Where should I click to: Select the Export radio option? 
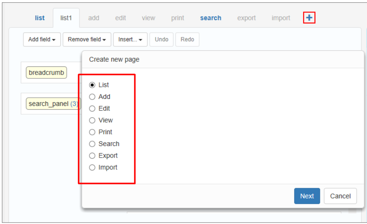[92, 155]
